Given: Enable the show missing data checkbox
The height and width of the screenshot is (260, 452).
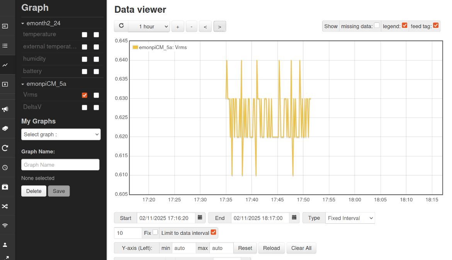Looking at the screenshot, I should [x=377, y=25].
